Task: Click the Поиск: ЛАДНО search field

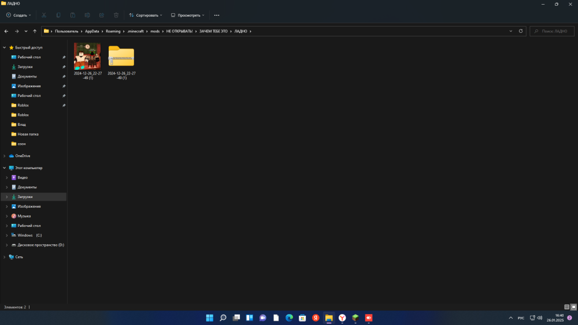Action: [552, 31]
